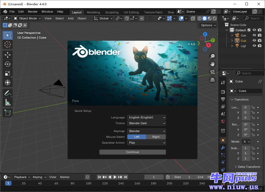Open the Render menu
Viewport: 265px width, 192px height.
pos(33,12)
